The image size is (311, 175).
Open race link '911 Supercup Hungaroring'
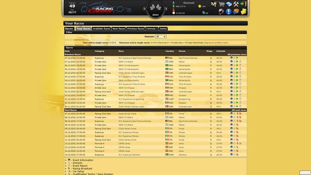131,99
